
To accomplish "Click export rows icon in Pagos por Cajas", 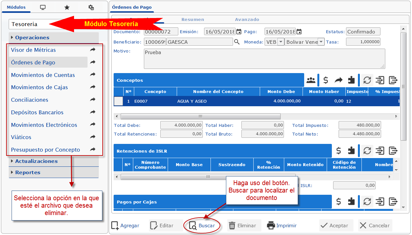I will click(393, 202).
